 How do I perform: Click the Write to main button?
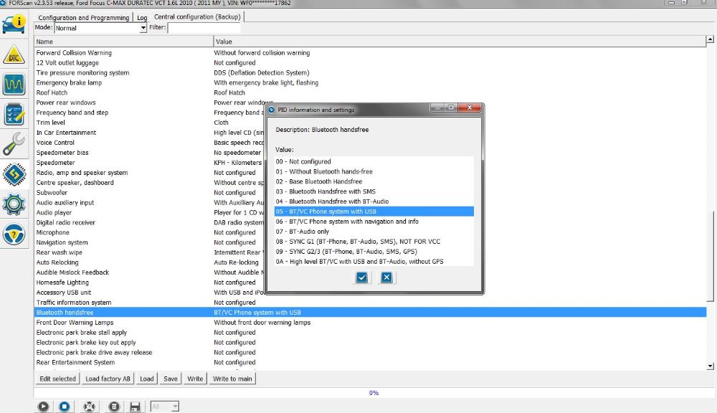[x=232, y=379]
